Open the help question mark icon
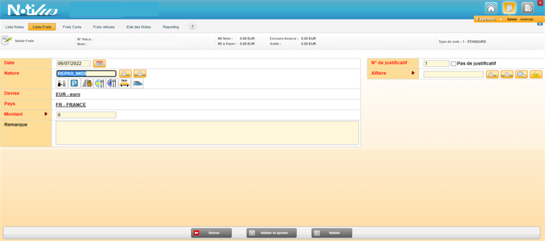This screenshot has height=241, width=545. (x=192, y=26)
